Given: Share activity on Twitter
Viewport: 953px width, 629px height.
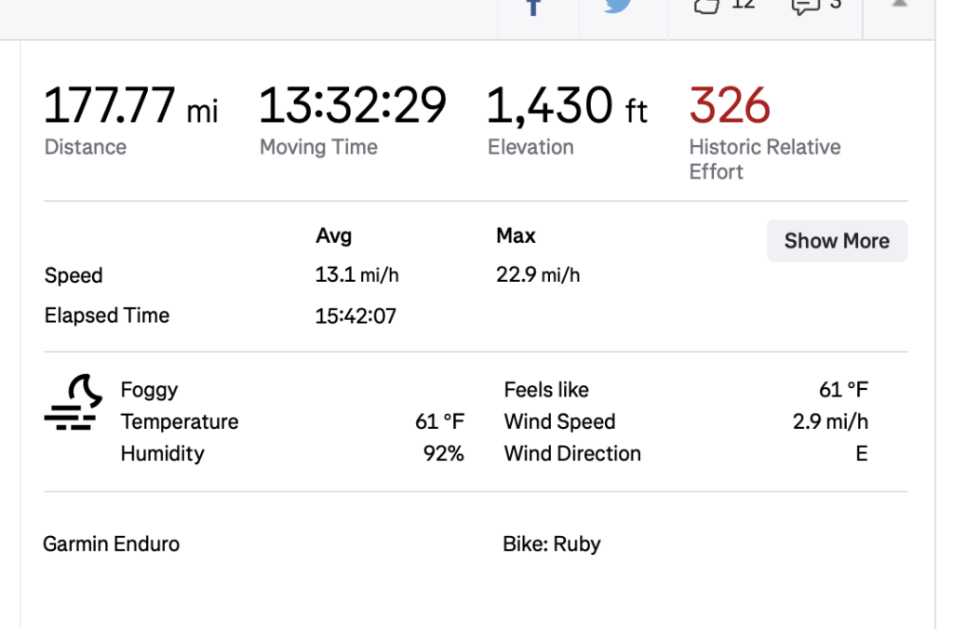Looking at the screenshot, I should click(620, 7).
